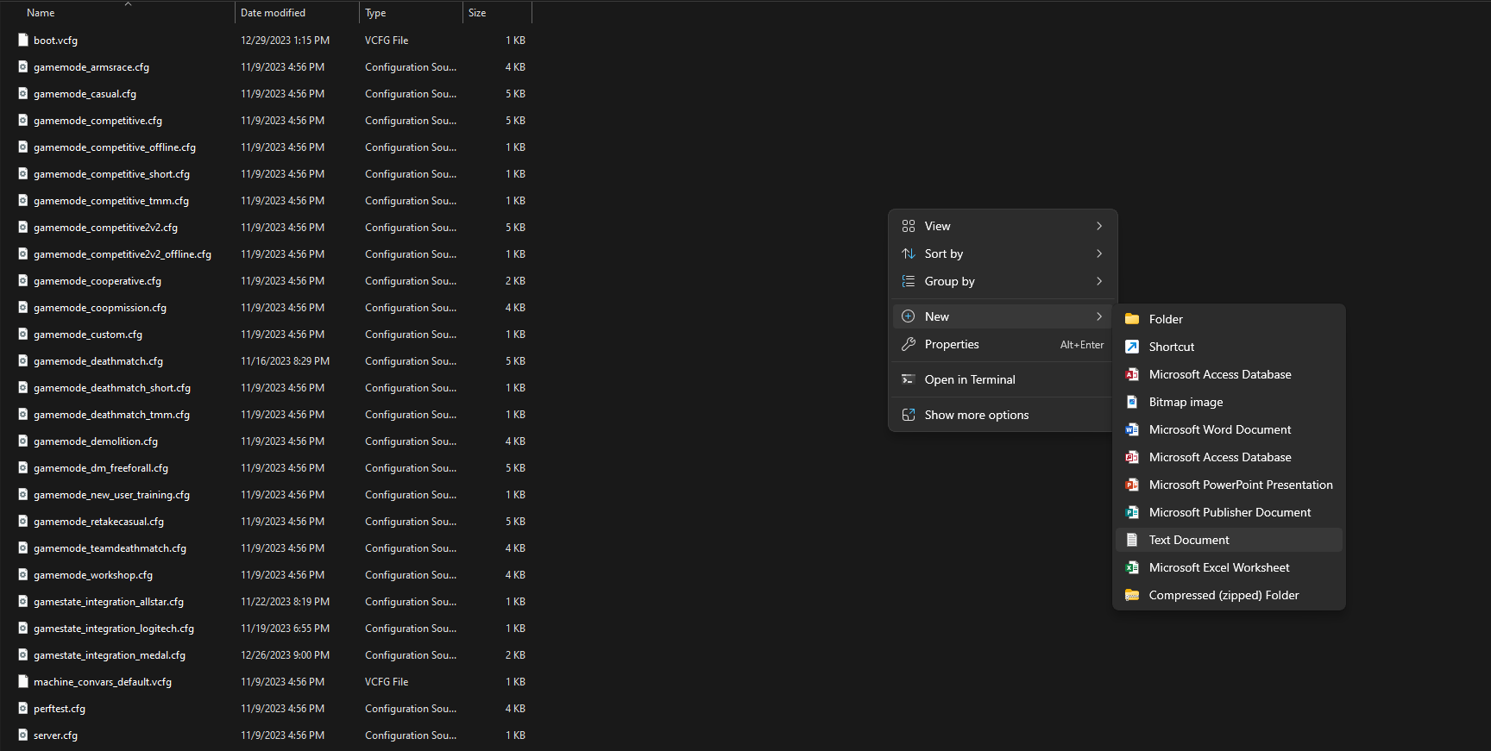Expand the Sort by submenu arrow

(x=1098, y=253)
